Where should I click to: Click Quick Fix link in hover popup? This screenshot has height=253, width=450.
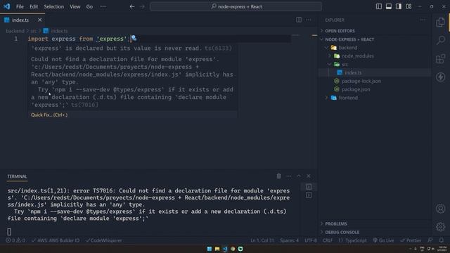(x=49, y=115)
